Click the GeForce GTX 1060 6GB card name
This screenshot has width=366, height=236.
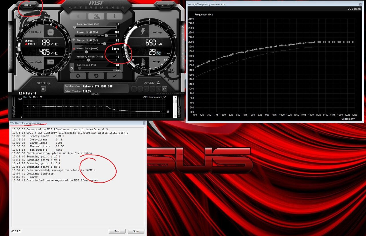coord(98,86)
